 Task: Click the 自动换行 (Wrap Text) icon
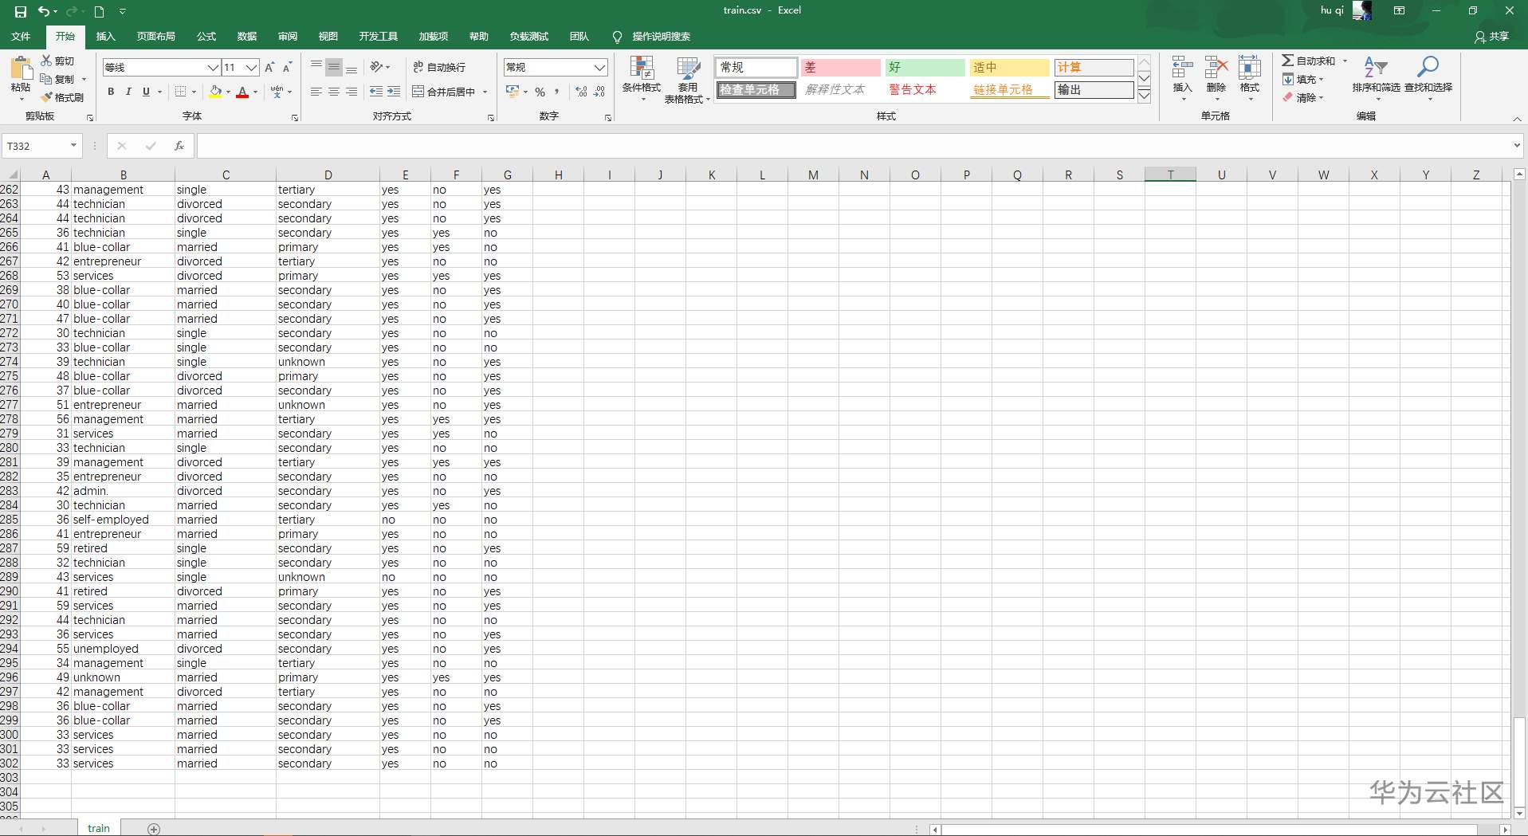[440, 67]
